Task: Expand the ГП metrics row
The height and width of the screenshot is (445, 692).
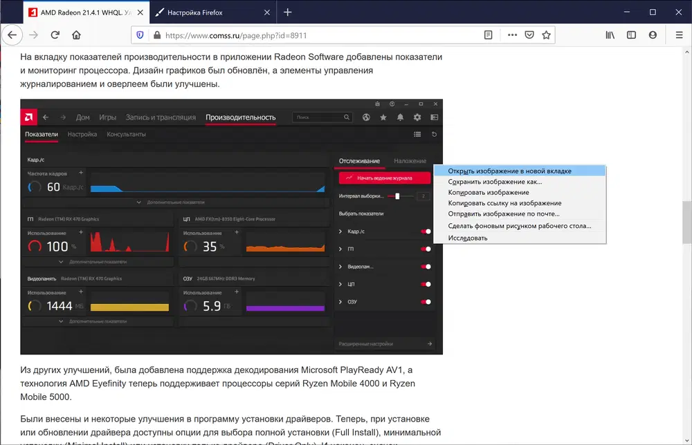Action: [340, 249]
